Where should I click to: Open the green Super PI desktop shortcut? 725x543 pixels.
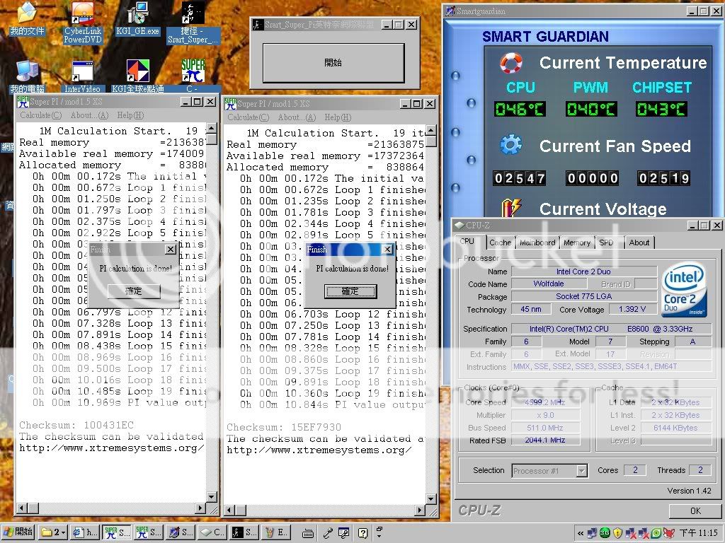[x=193, y=72]
